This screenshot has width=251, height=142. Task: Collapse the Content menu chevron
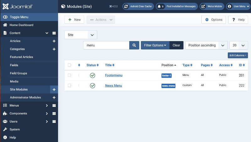click(x=47, y=33)
